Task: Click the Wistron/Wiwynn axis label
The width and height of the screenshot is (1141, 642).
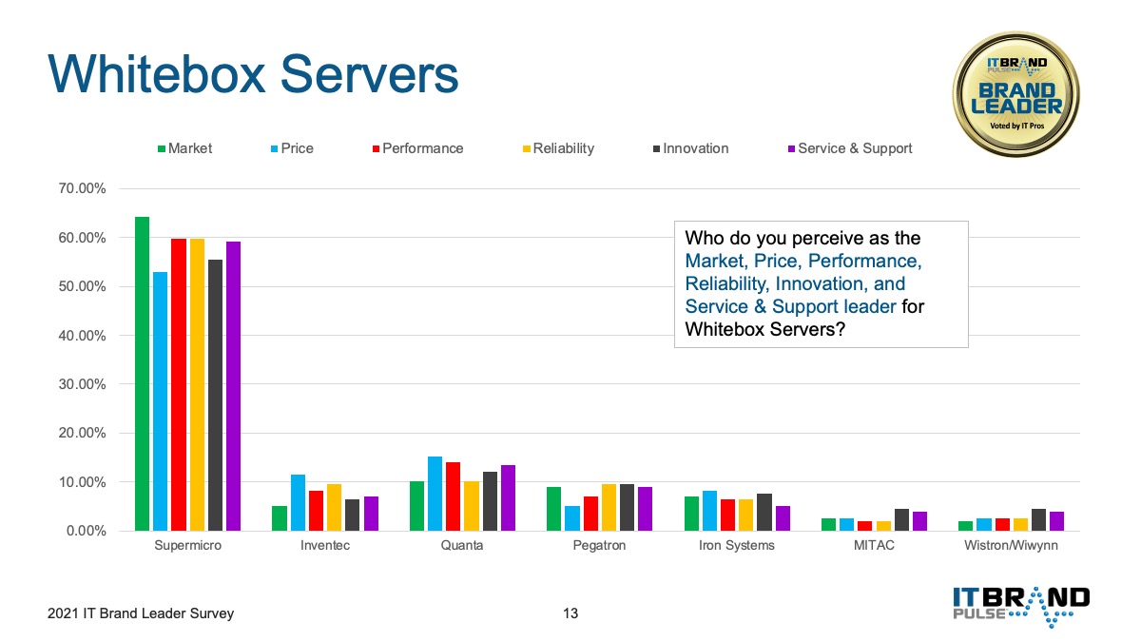Action: pyautogui.click(x=1010, y=546)
